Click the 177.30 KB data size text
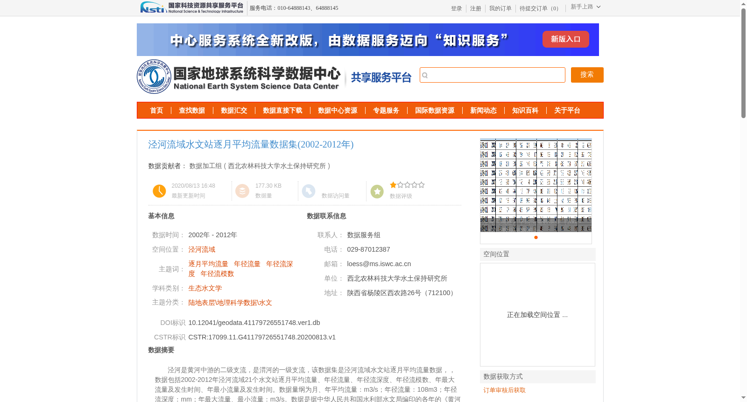This screenshot has width=747, height=402. (x=268, y=186)
